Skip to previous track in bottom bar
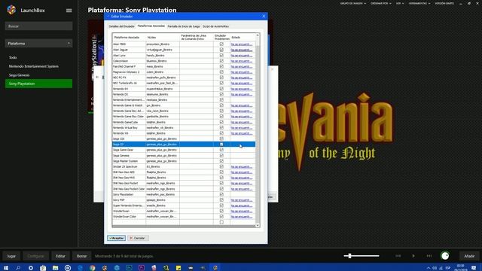Viewport: 482px width, 271px height. [398, 256]
